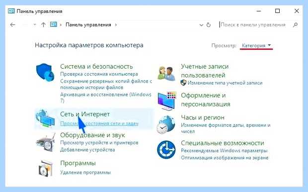Click the Control Panel icon in the title bar

(11, 11)
